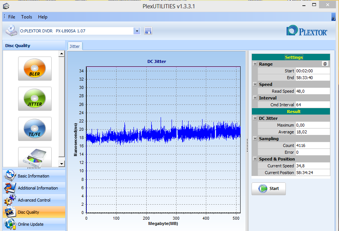Collapse the Sampling result group
Image resolution: width=339 pixels, height=231 pixels.
click(x=255, y=139)
